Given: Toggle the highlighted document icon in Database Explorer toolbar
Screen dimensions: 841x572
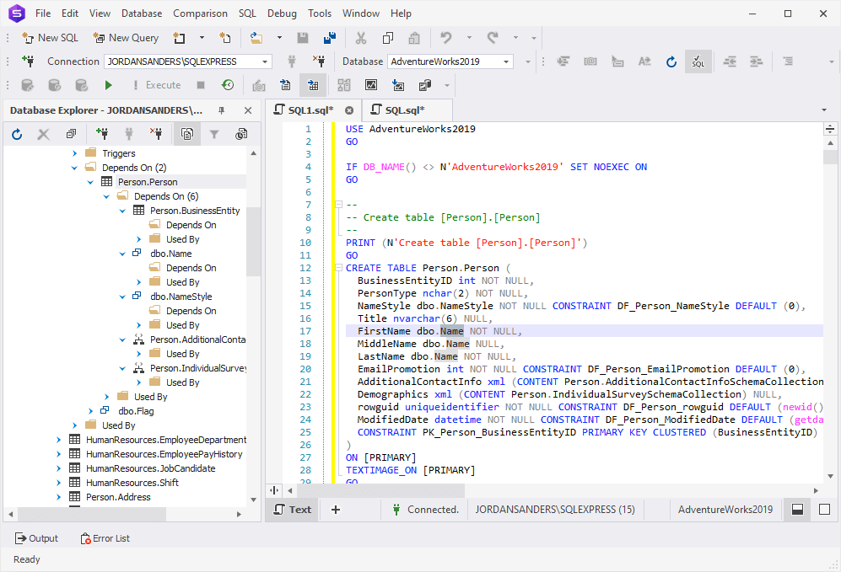Looking at the screenshot, I should coord(187,135).
